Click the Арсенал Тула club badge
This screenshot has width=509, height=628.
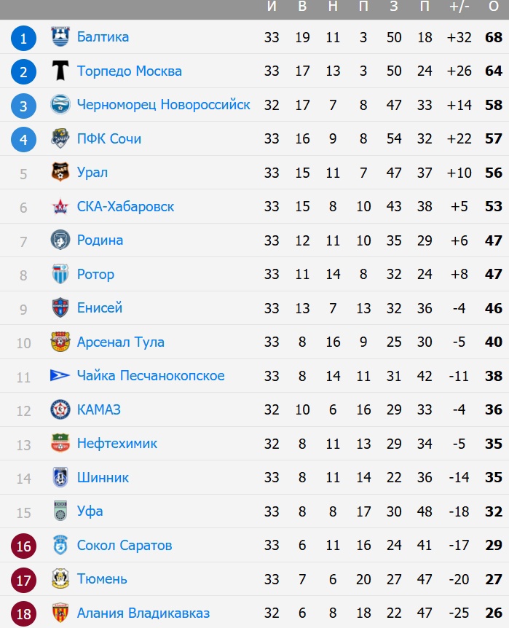[x=60, y=342]
